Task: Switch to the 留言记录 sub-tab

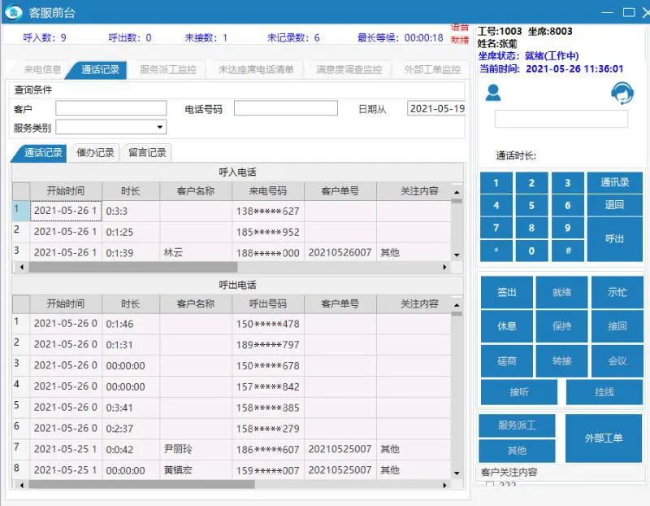Action: (146, 152)
